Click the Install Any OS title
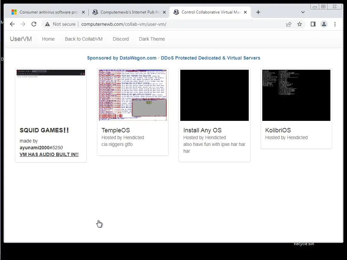Screen dimensions: 347x260 point(202,130)
